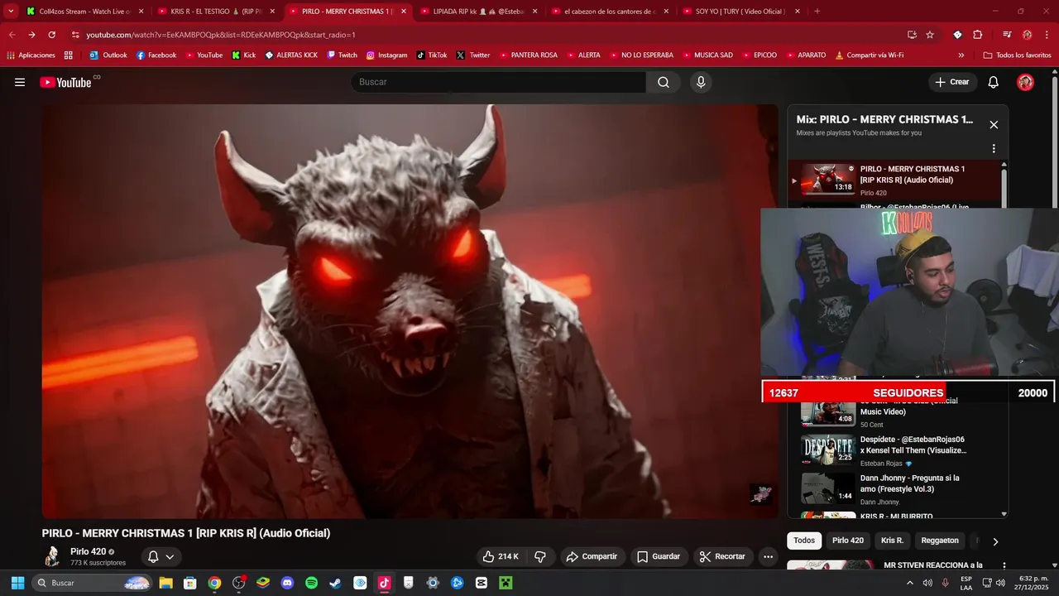Switch to el cabezon de los cantores tab

[x=610, y=12]
